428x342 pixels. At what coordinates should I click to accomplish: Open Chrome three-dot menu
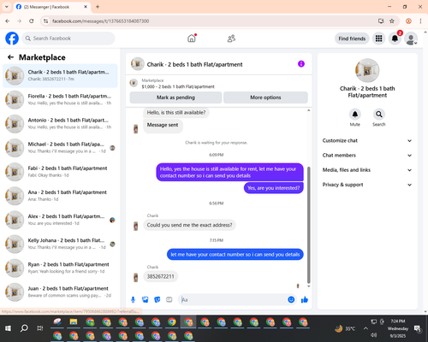(420, 21)
